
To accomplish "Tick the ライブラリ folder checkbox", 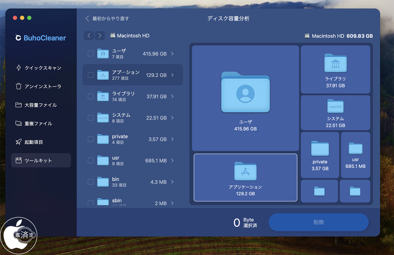I will (91, 96).
